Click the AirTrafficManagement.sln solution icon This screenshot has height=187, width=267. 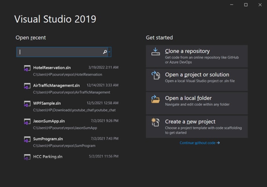(27, 86)
